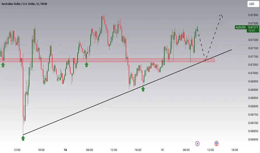Image resolution: width=260 pixels, height=153 pixels.
Task: Click the 0.66800 price axis label
Action: tap(253, 106)
